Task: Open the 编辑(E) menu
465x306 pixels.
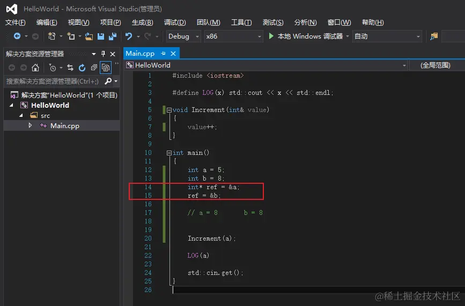Action: (47, 23)
